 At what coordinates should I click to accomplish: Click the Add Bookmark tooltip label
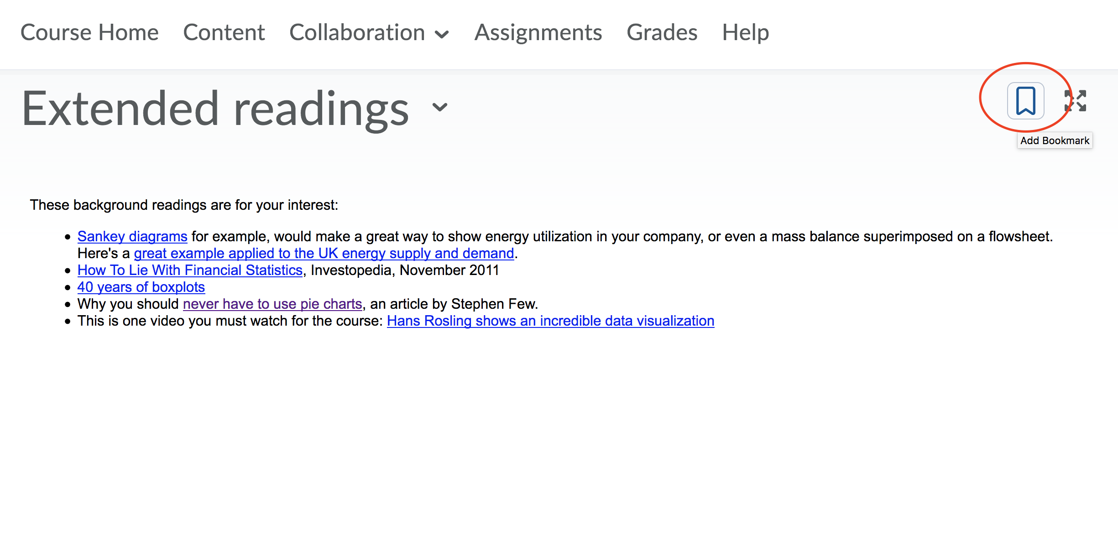pos(1055,140)
